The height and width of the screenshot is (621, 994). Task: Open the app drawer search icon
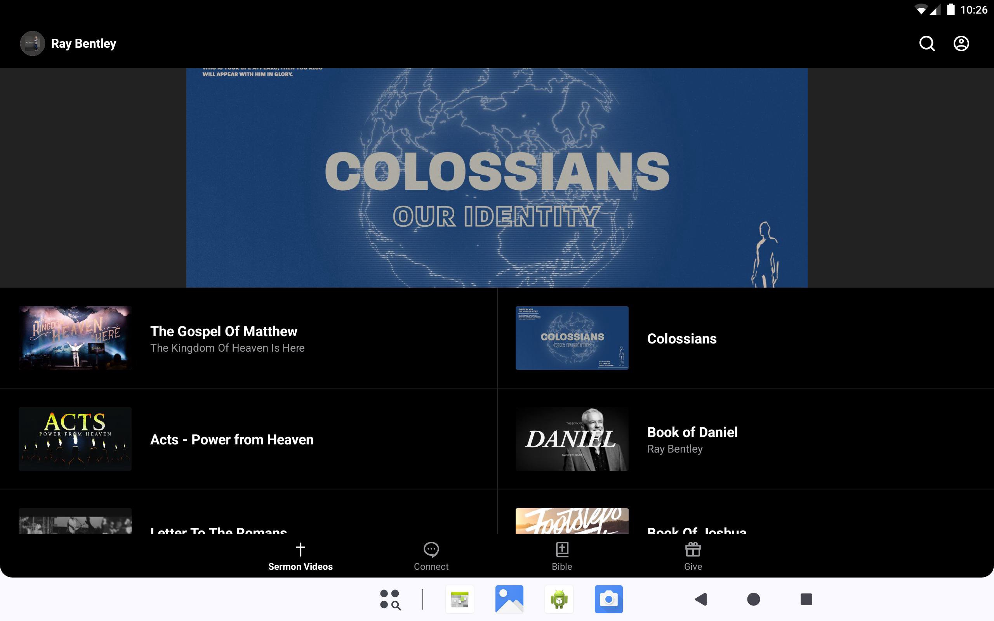[x=390, y=599]
